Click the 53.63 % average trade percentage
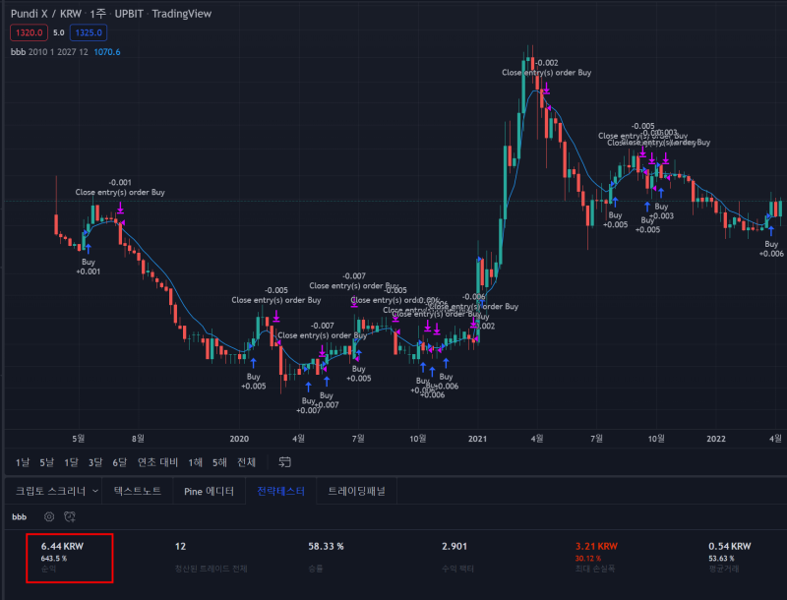Screen dimensions: 787x600 [721, 559]
